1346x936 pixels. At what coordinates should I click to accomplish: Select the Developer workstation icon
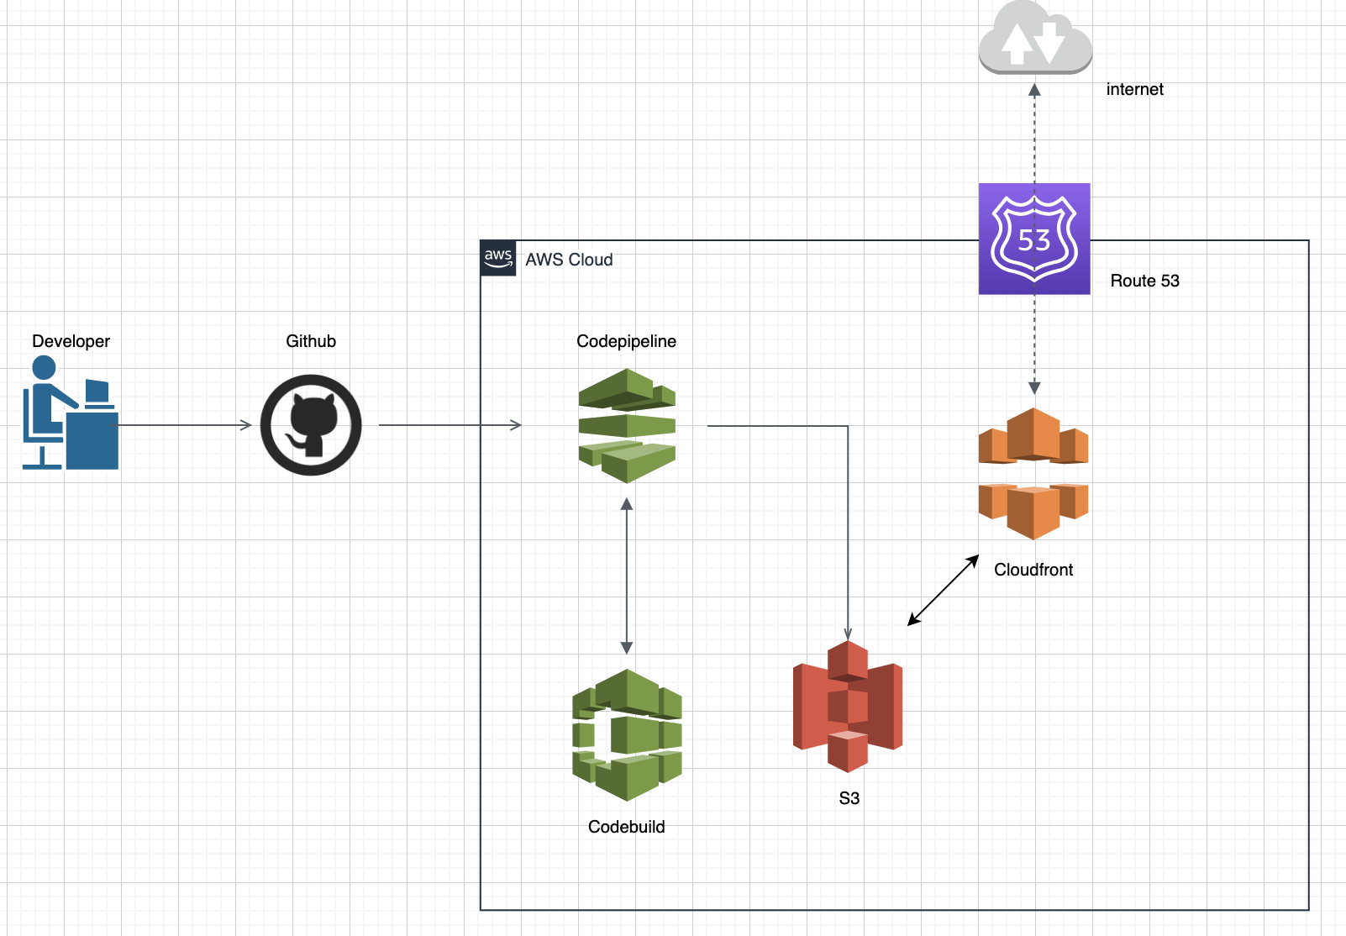(70, 412)
